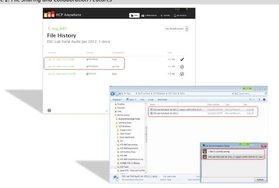Click New folder in the Explorer toolbar
Screen dimensions: 279x188
162,100
